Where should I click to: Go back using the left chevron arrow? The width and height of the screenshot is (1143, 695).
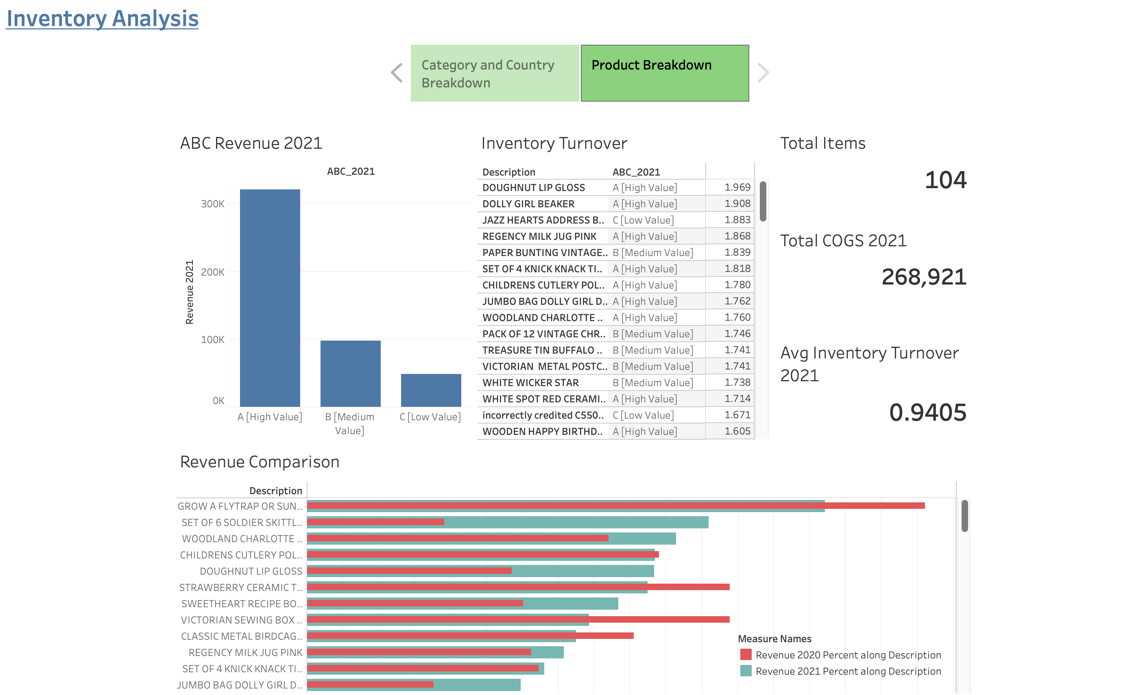(396, 72)
